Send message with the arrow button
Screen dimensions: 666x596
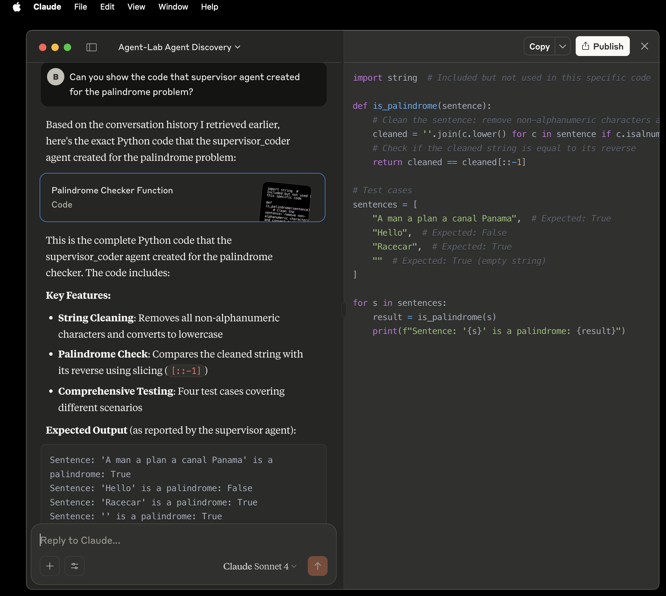point(318,566)
